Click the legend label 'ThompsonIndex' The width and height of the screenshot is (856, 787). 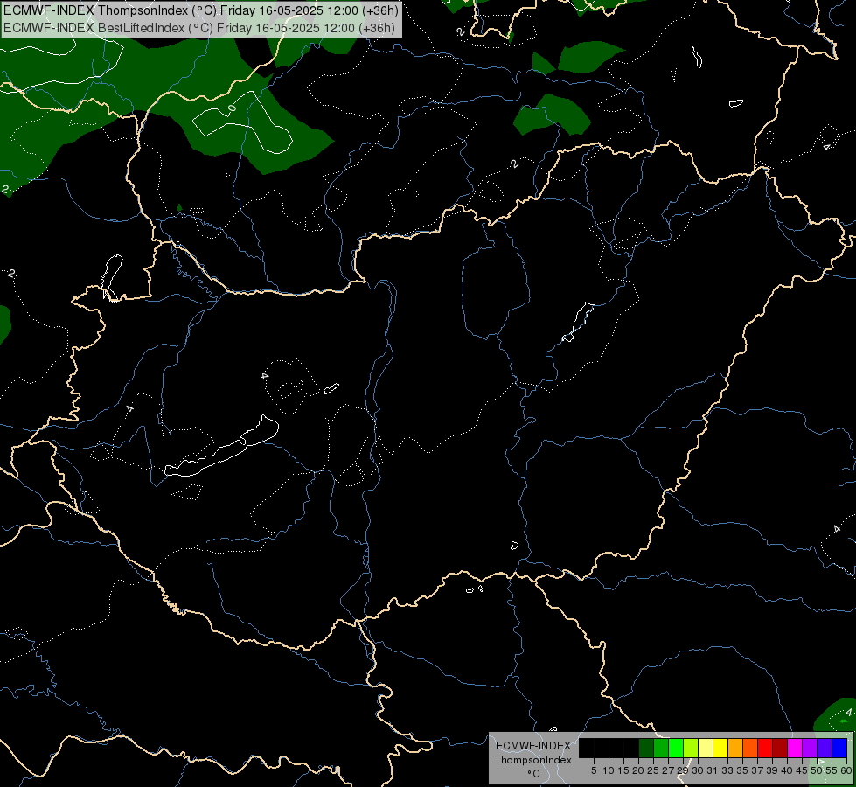coord(532,760)
